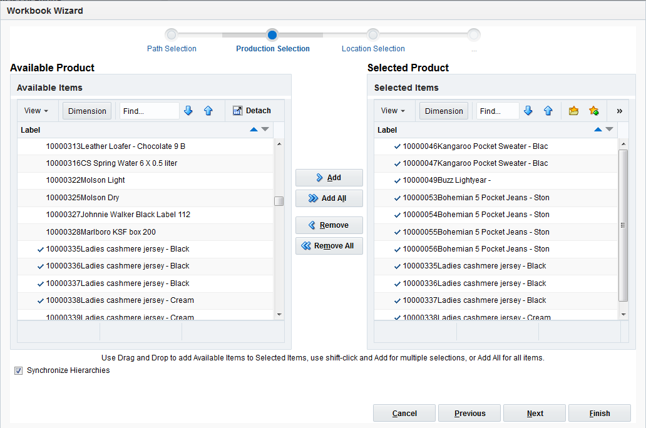The height and width of the screenshot is (428, 646).
Task: Select 10000047Kangaroo Pocket Sweater in Selected Items
Action: [x=496, y=163]
